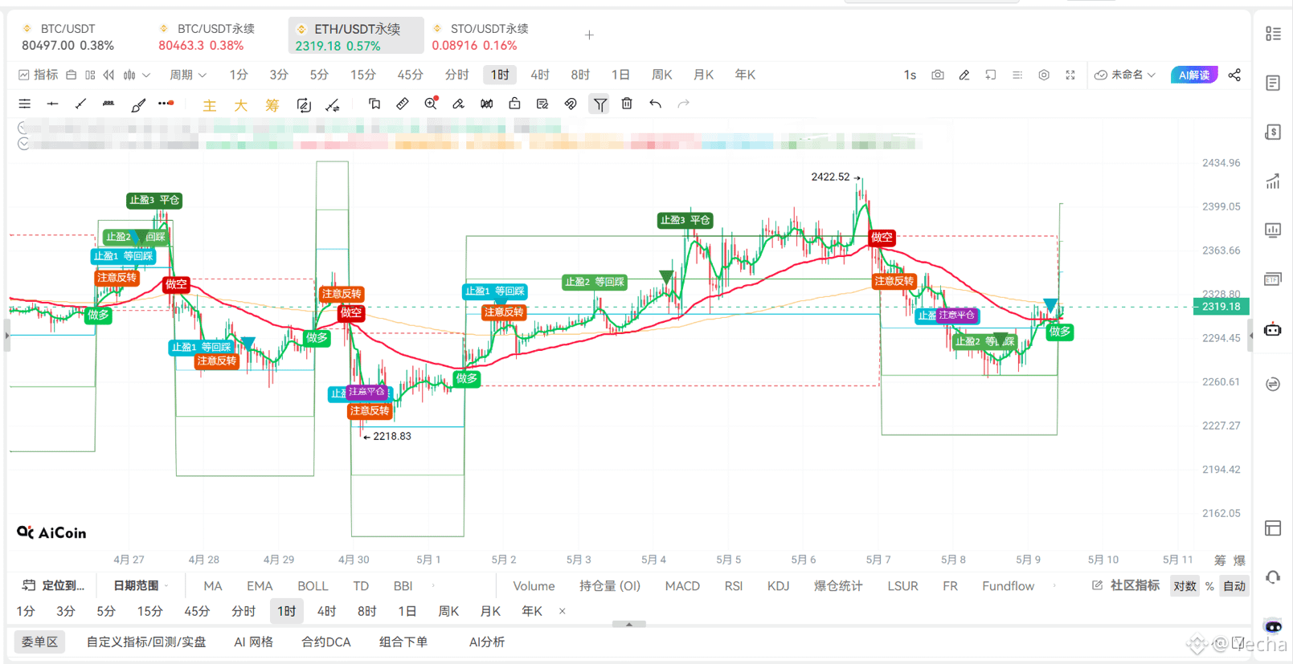The height and width of the screenshot is (664, 1293).
Task: Select the brush drawing tool
Action: 138,104
